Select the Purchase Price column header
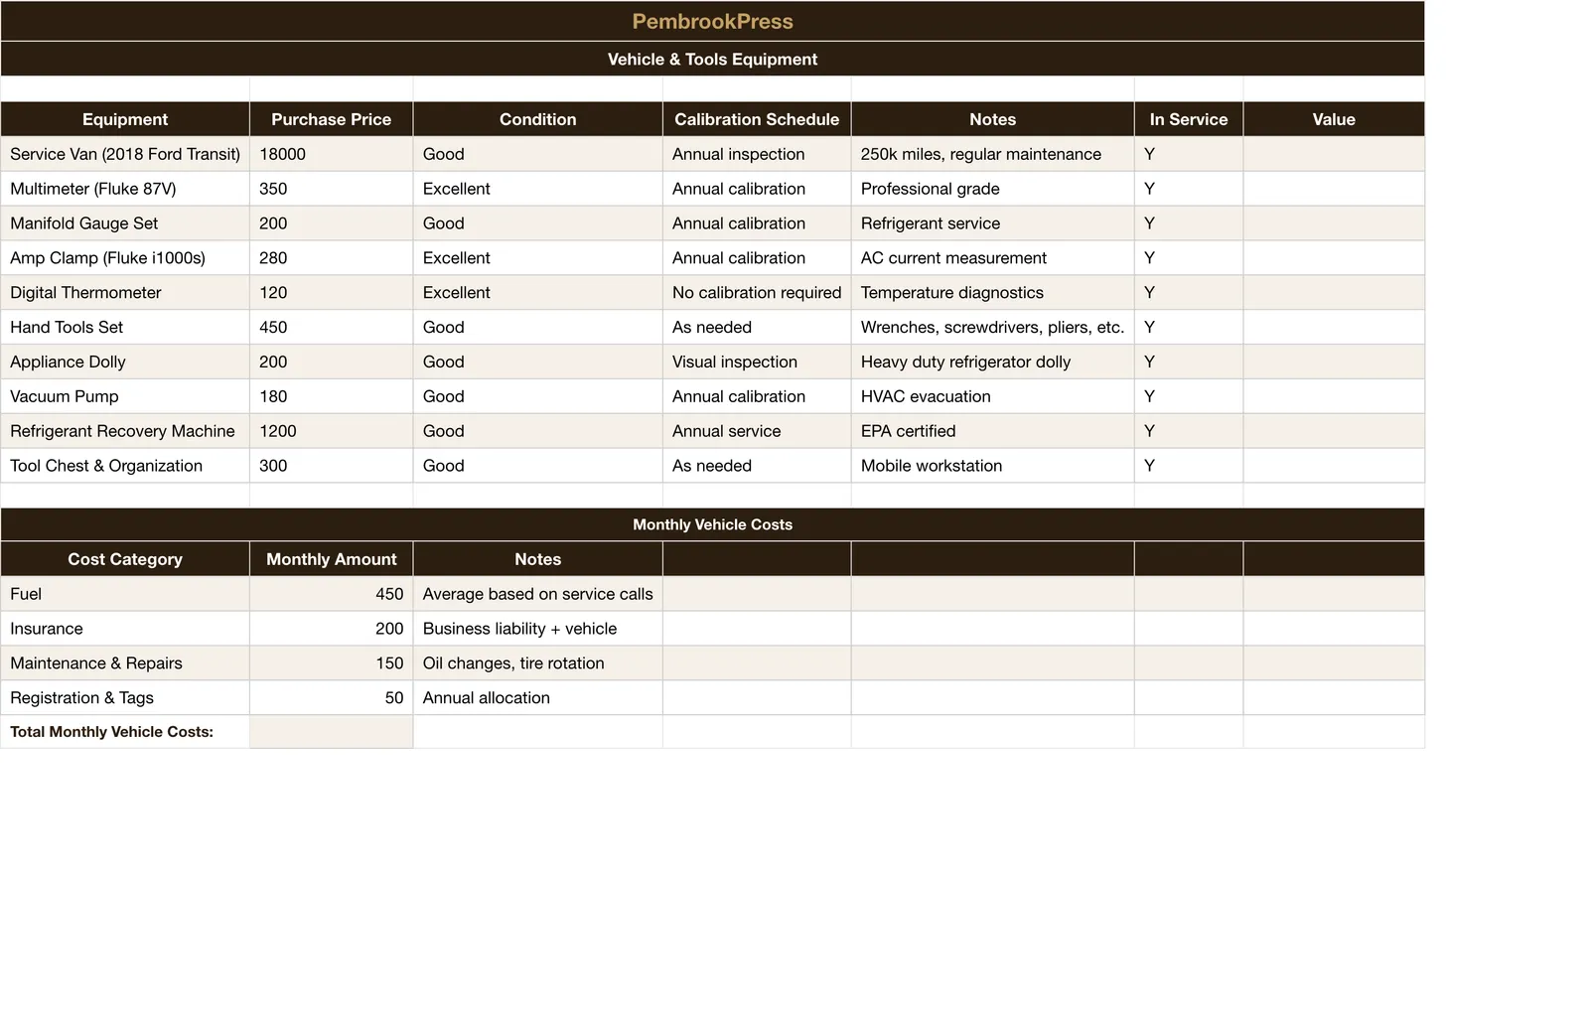This screenshot has width=1589, height=1022. [331, 119]
